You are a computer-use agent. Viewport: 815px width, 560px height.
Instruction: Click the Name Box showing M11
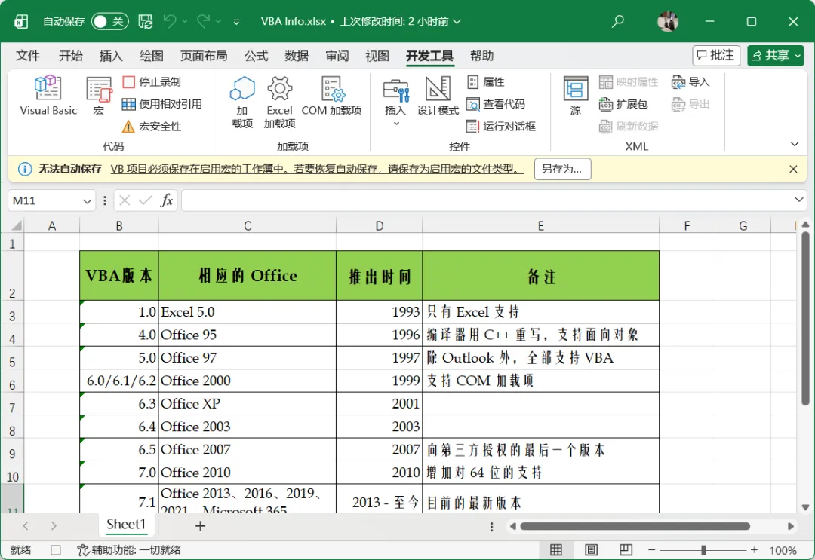[x=45, y=200]
